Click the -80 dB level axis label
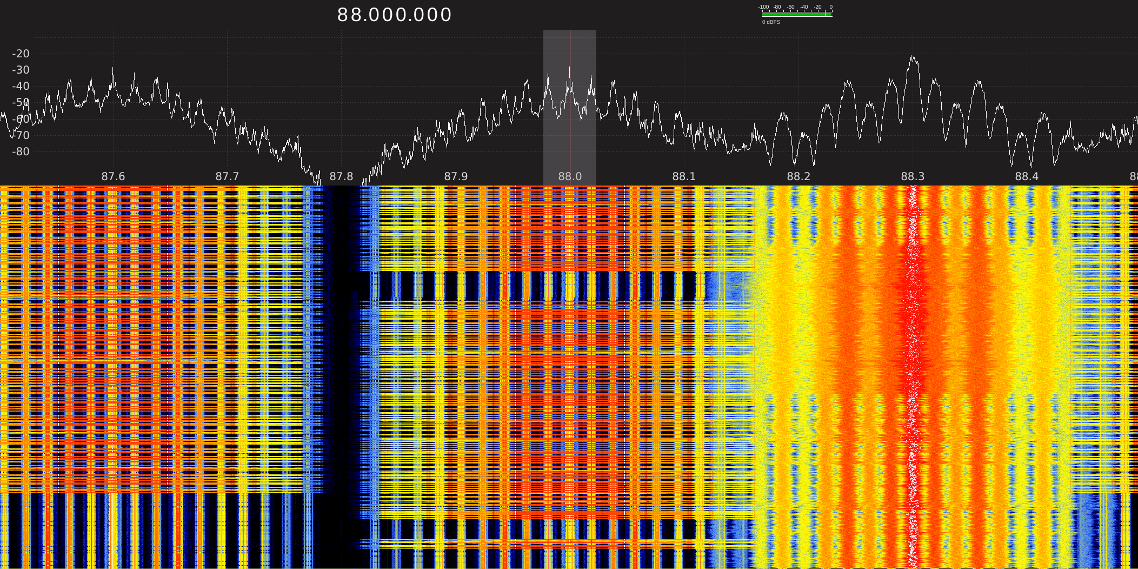 [21, 151]
